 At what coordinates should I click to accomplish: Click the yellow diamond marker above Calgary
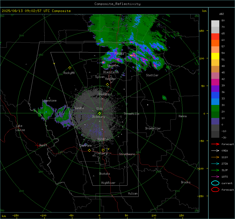(103, 150)
